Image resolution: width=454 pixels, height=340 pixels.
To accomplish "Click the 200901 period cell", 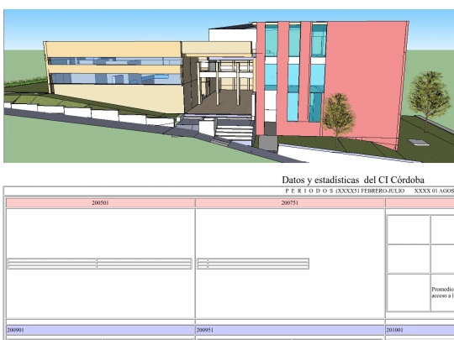I will click(x=100, y=330).
